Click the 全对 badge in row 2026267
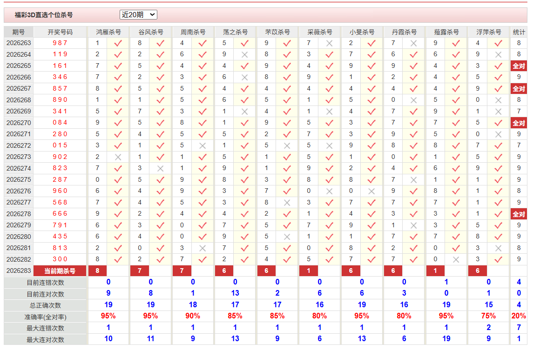Image resolution: width=533 pixels, height=350 pixels. coord(519,89)
